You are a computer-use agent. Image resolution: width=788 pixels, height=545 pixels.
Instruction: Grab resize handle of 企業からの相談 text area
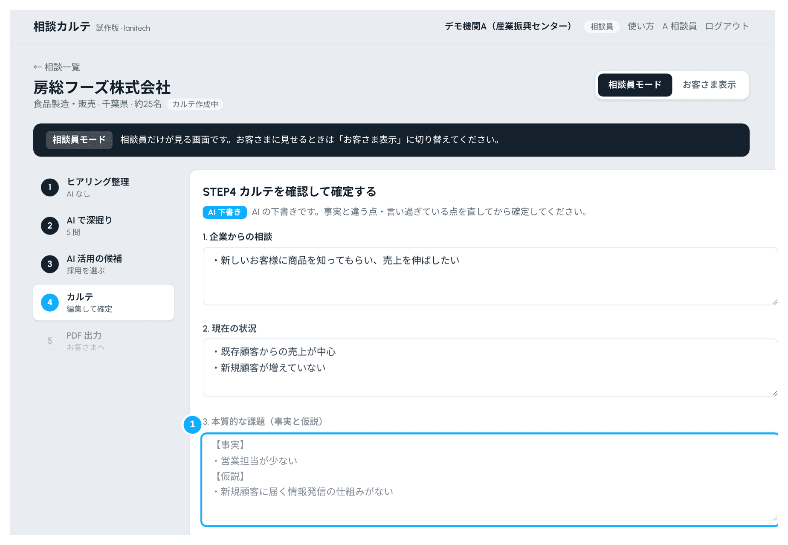pyautogui.click(x=774, y=301)
